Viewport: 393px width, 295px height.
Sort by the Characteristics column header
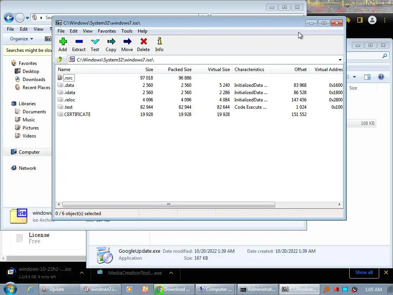pyautogui.click(x=251, y=70)
